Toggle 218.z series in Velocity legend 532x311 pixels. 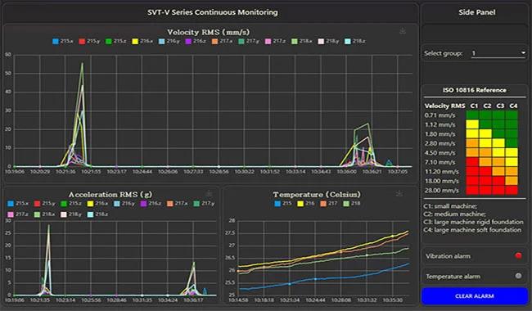coord(355,41)
